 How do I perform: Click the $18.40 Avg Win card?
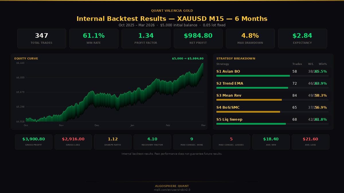271,142
